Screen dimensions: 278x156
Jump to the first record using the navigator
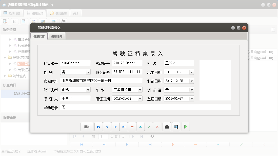[98, 126]
